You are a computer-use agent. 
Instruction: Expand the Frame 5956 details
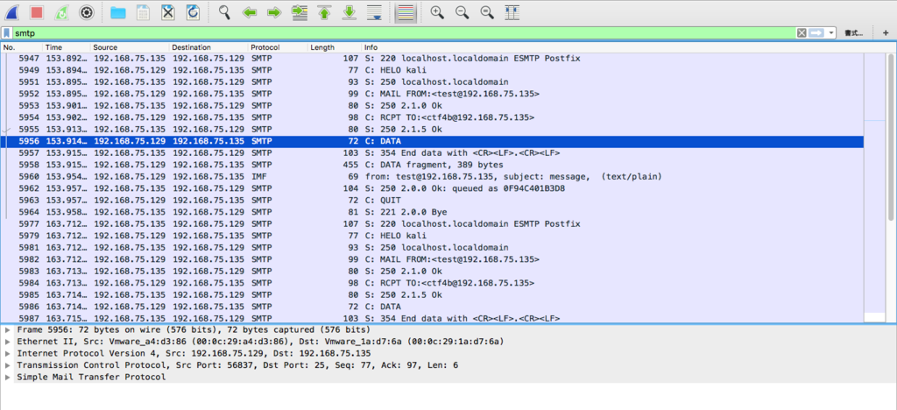(x=7, y=330)
